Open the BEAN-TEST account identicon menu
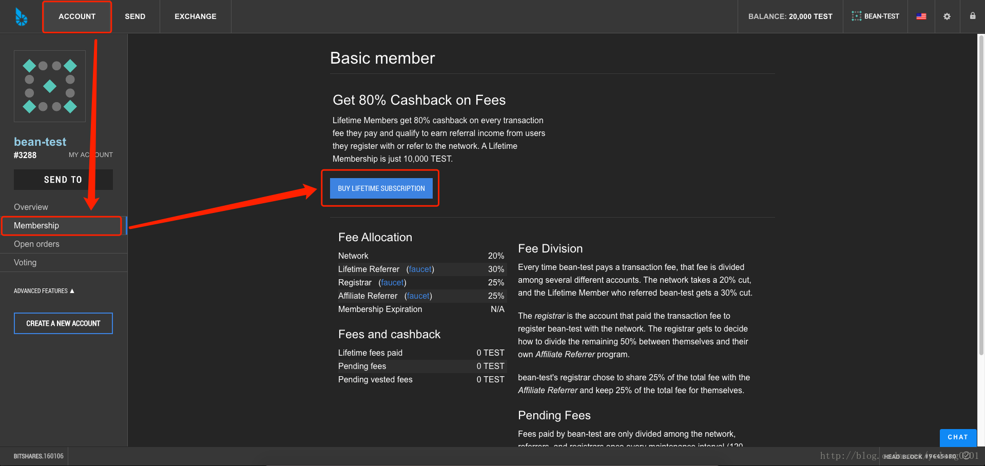Image resolution: width=985 pixels, height=466 pixels. coord(875,16)
